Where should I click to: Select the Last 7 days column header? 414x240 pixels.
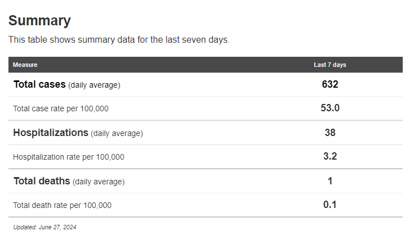coord(330,65)
